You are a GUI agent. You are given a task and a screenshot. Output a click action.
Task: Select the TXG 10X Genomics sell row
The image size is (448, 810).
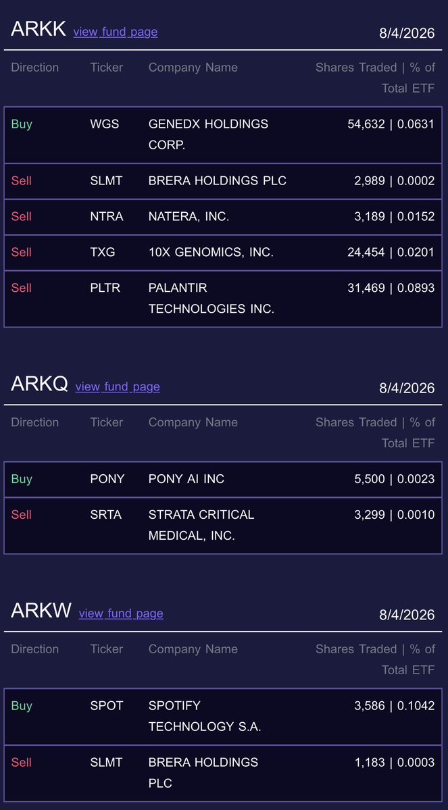(x=223, y=253)
